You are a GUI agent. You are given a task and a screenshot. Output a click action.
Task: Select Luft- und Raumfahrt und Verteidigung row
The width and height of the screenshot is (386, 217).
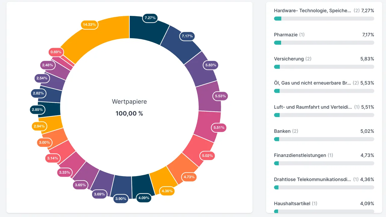coord(324,110)
